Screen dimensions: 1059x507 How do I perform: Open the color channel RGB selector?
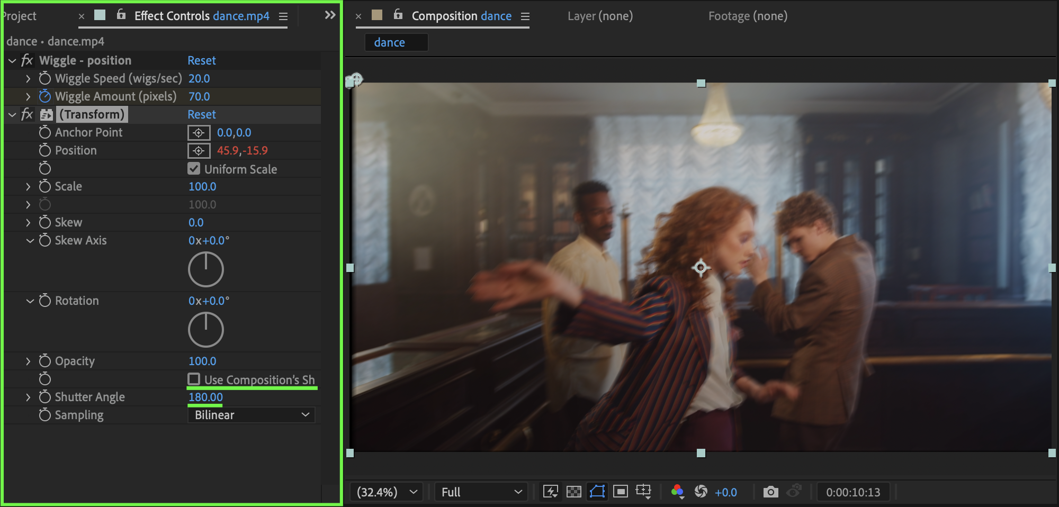(677, 492)
